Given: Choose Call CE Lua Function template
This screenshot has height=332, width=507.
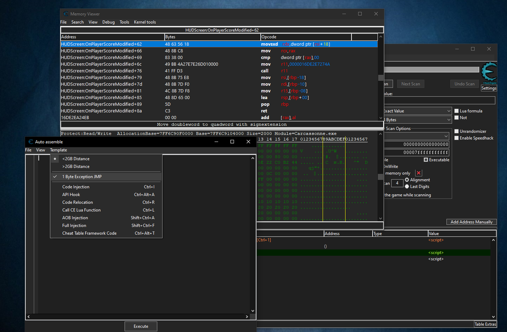Looking at the screenshot, I should [106, 210].
